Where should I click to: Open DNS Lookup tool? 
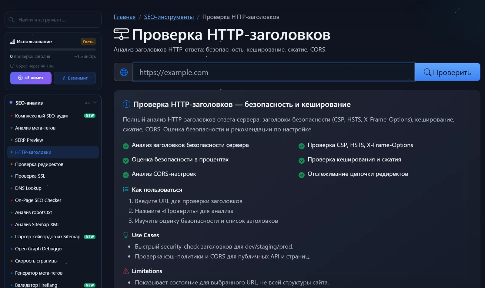[x=53, y=188]
